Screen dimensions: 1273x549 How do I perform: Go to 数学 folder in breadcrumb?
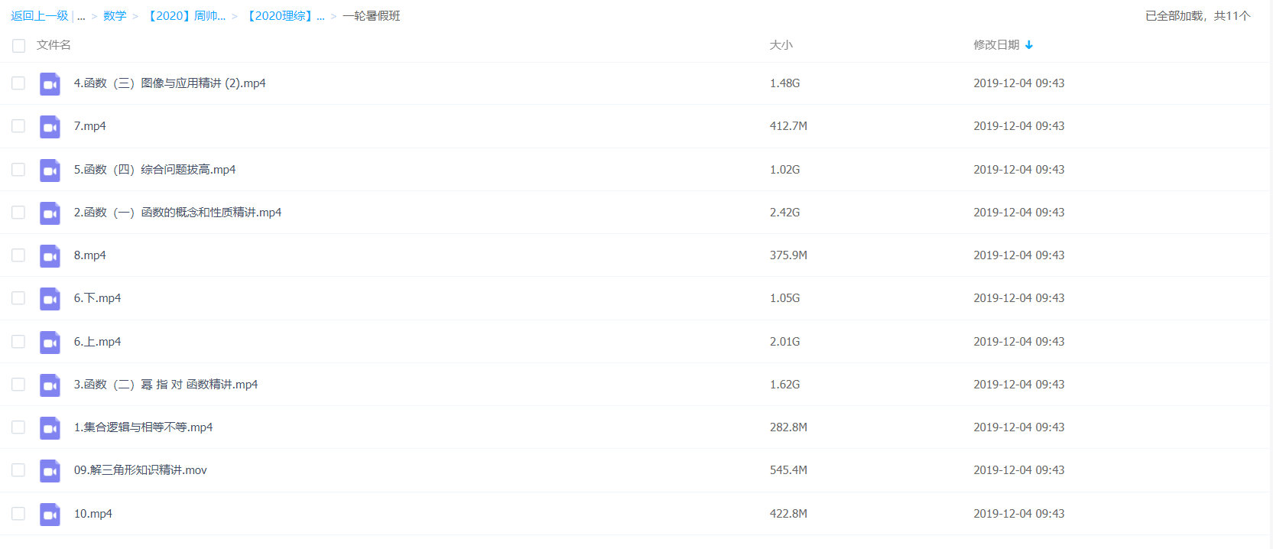(115, 16)
